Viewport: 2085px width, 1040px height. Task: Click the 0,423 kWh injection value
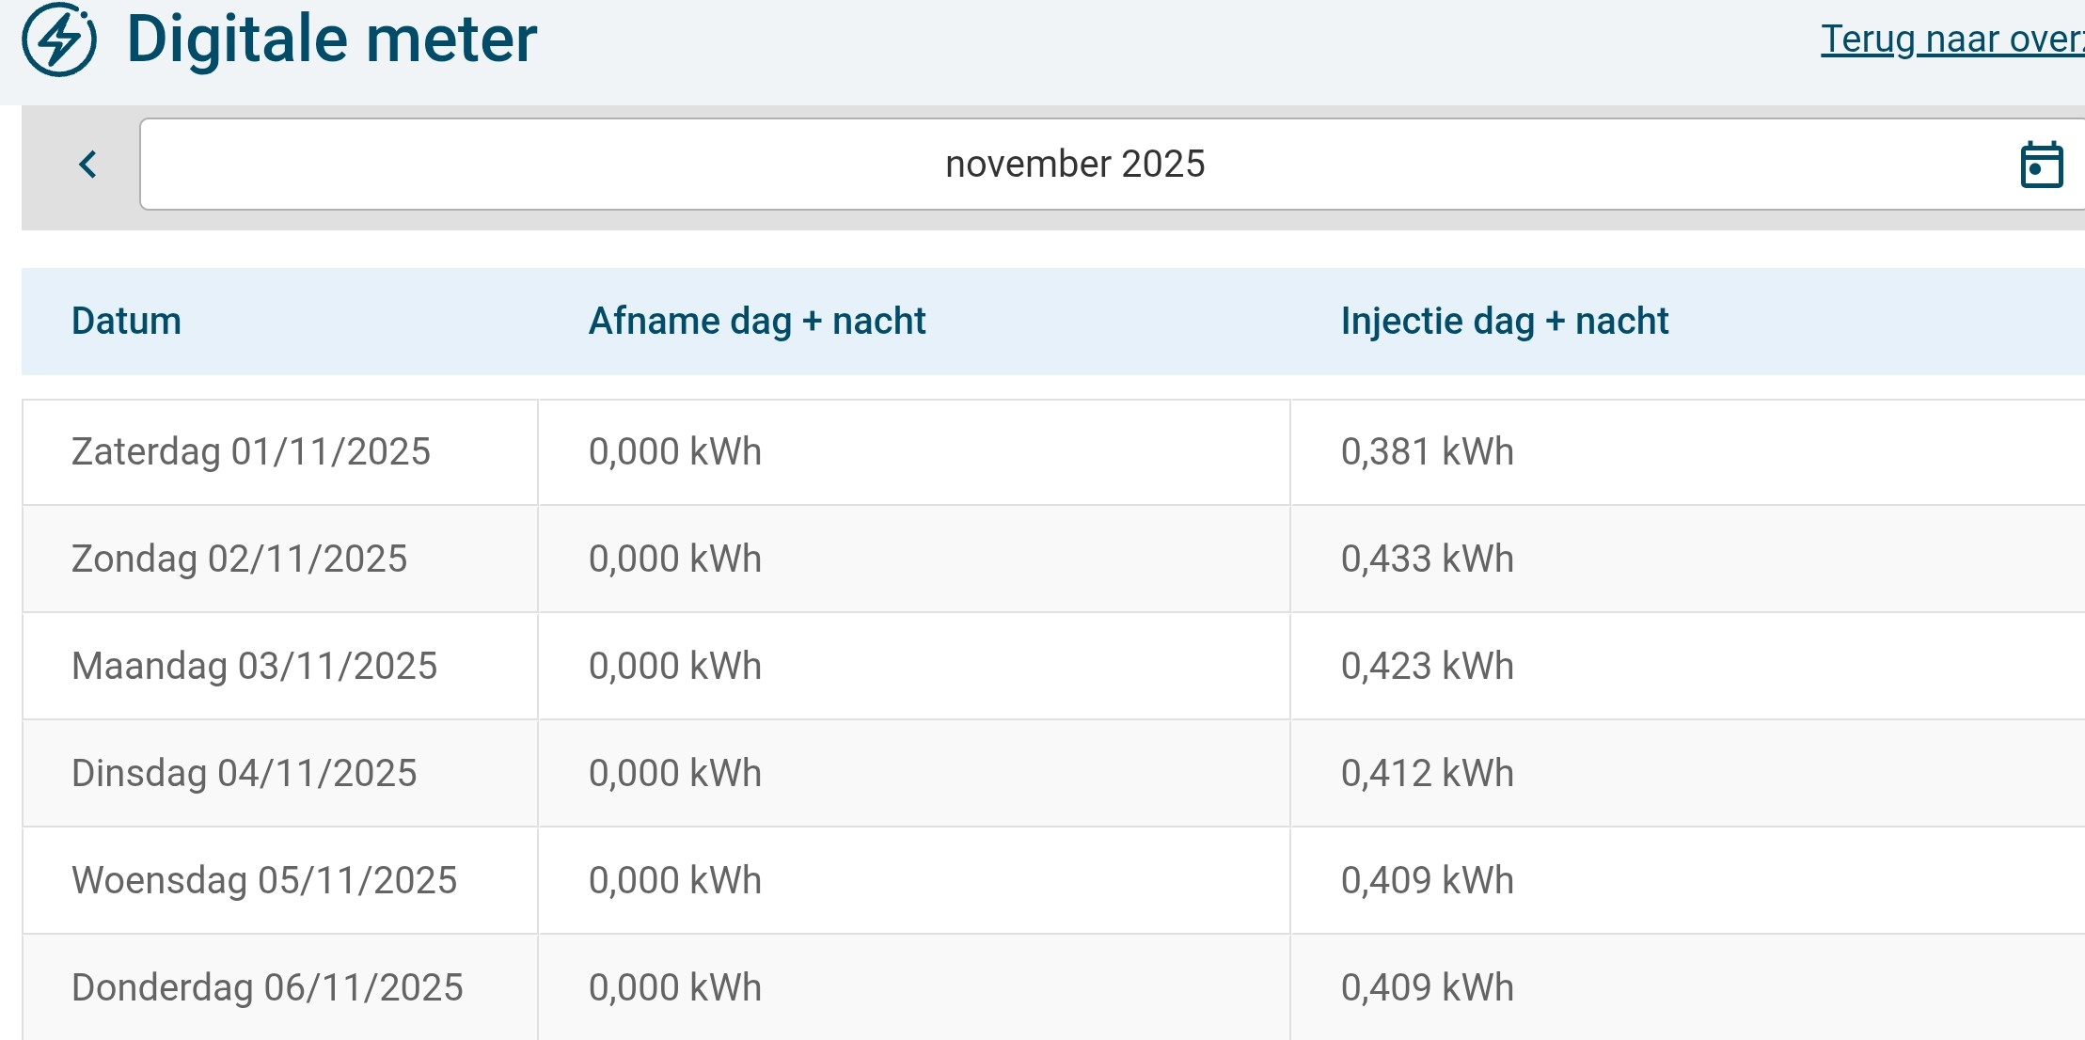pyautogui.click(x=1427, y=667)
